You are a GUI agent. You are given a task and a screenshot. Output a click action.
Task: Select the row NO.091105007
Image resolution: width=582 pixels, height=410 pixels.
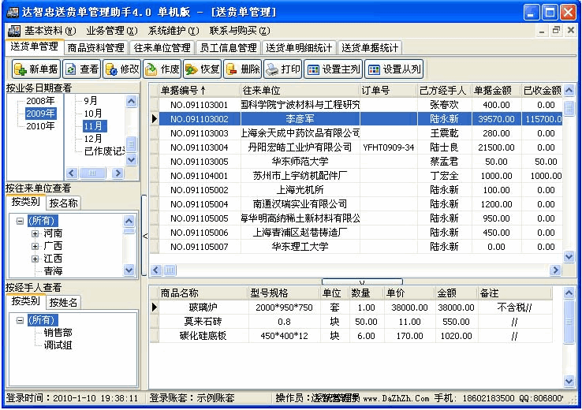[356, 247]
